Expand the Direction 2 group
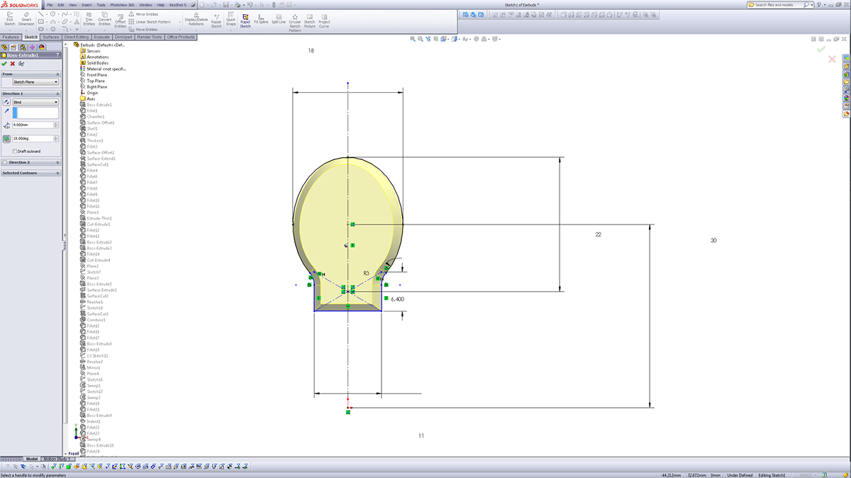 (x=19, y=162)
